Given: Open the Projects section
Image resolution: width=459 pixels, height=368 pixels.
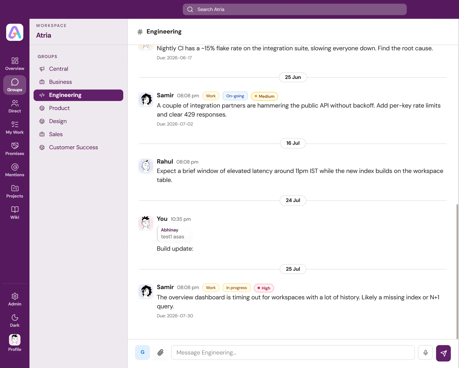Looking at the screenshot, I should 15,191.
